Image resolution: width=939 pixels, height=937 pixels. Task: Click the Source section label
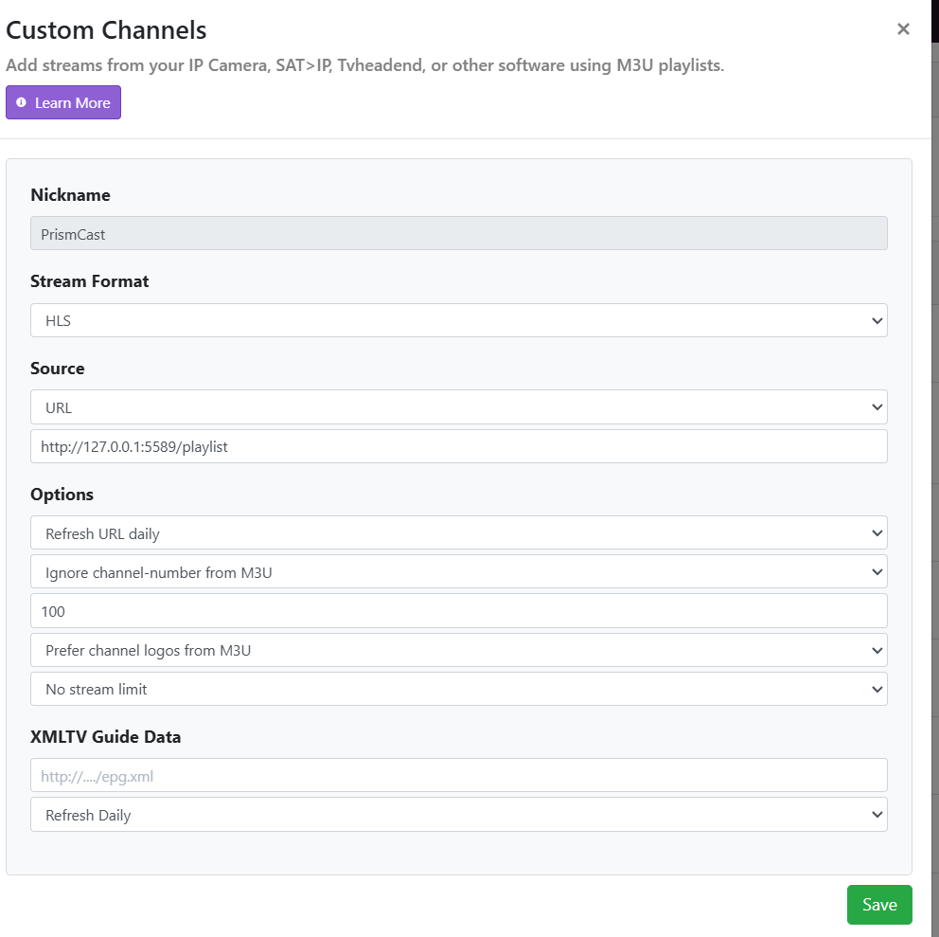coord(58,369)
